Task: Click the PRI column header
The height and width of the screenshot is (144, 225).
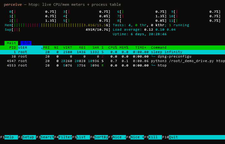Action: tap(46, 48)
